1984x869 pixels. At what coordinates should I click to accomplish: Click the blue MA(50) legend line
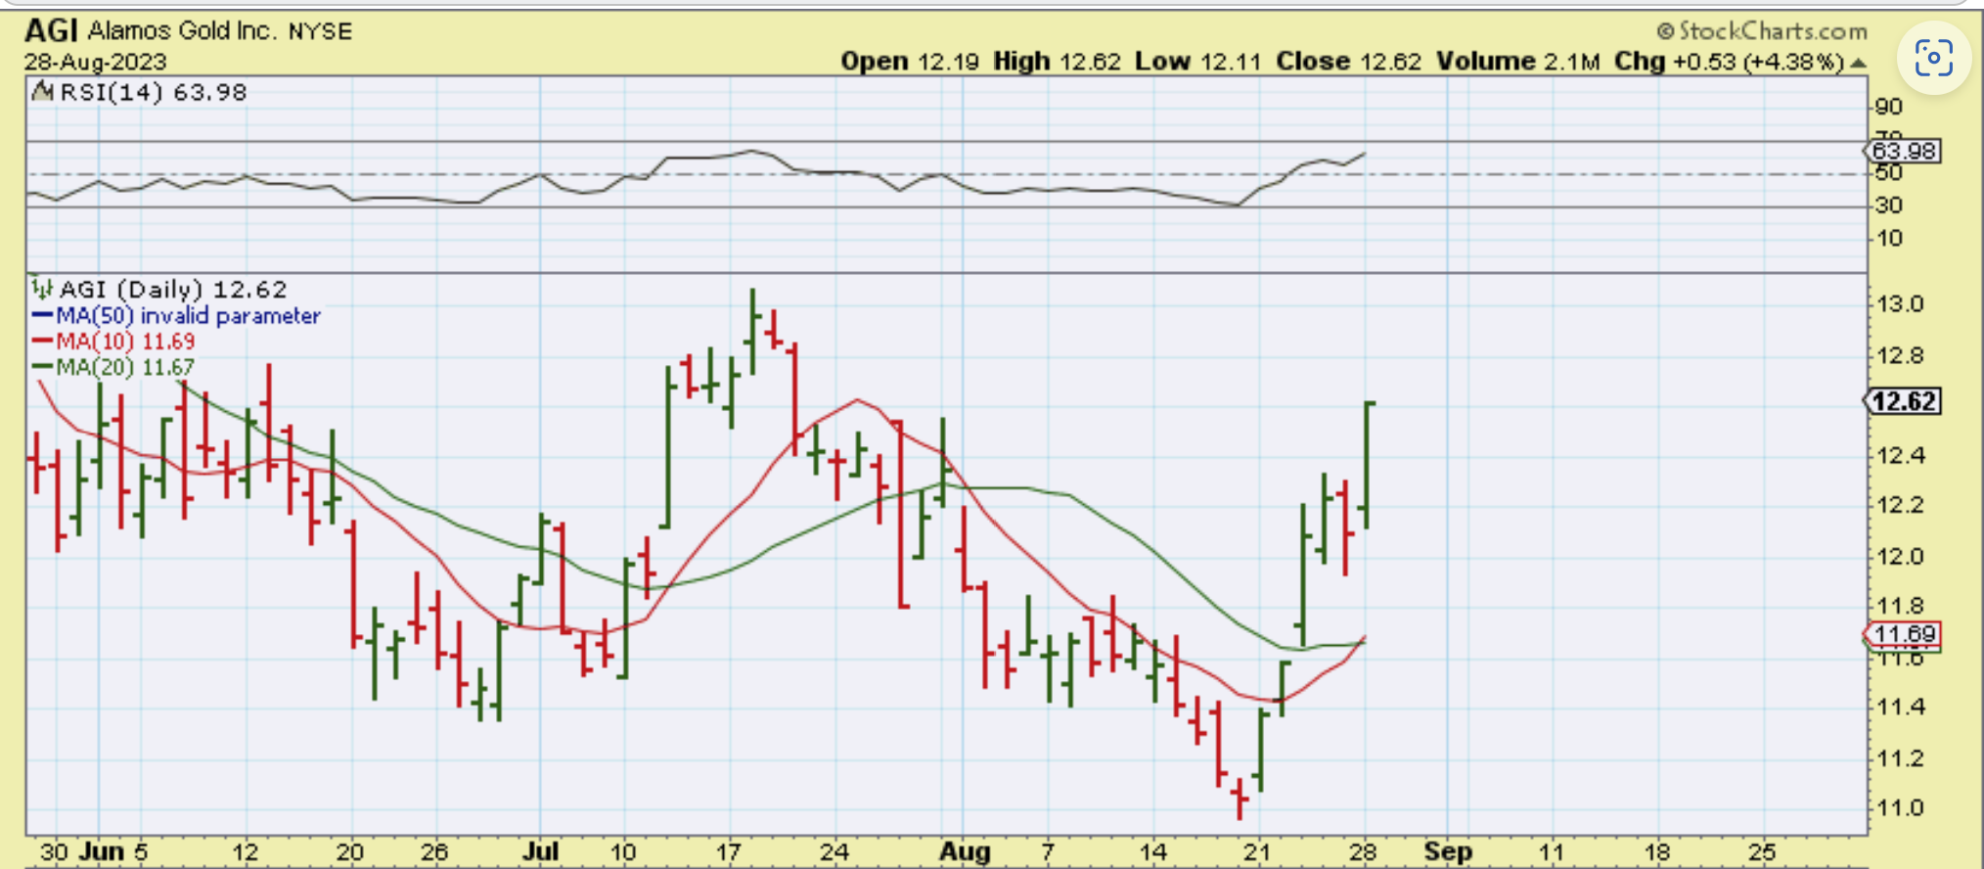pyautogui.click(x=42, y=316)
